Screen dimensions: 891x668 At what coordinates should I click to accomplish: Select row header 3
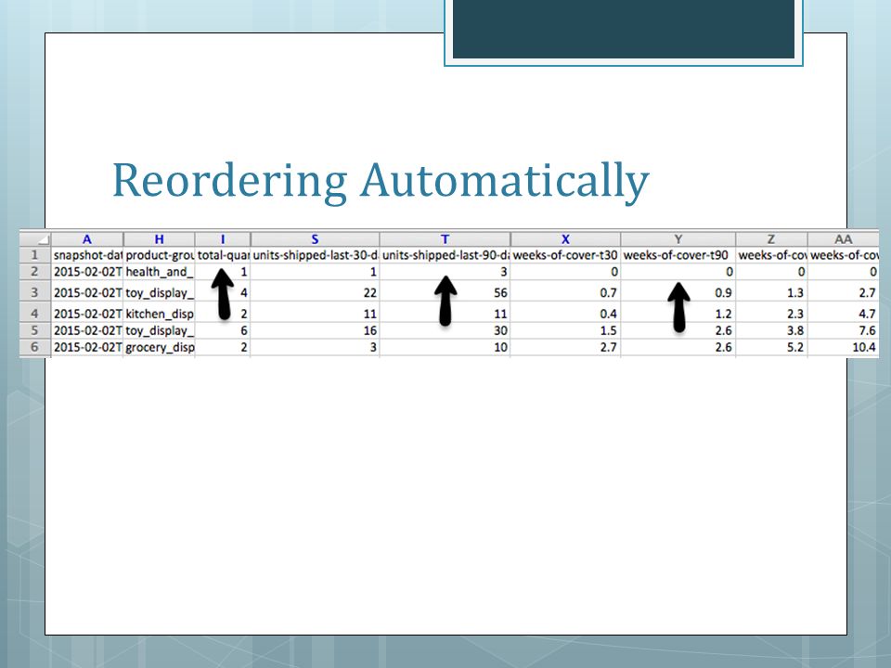35,292
